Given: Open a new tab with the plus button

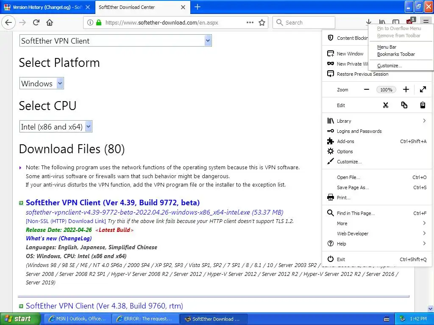Looking at the screenshot, I should pos(198,7).
